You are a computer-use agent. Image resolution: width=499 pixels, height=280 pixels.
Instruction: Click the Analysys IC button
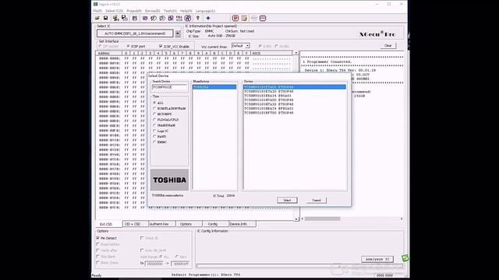(x=377, y=259)
